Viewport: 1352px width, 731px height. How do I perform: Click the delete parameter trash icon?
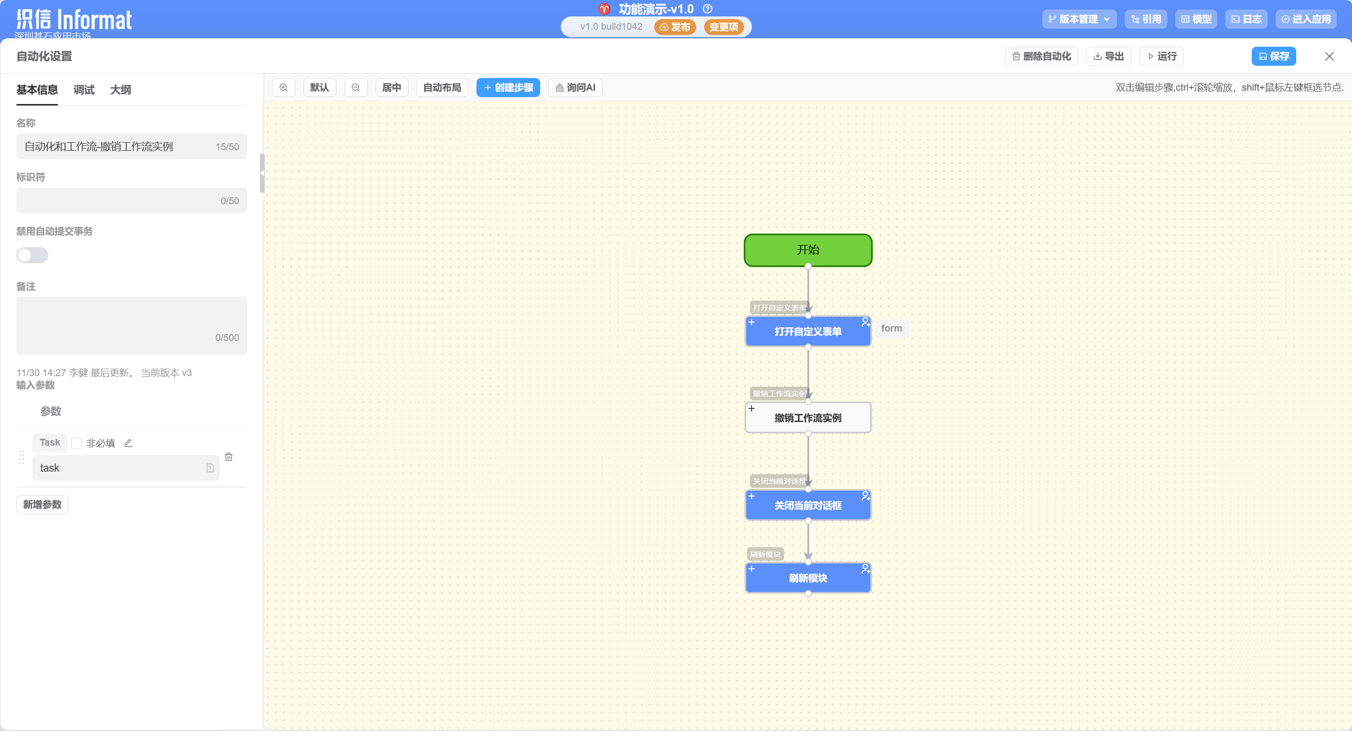229,457
